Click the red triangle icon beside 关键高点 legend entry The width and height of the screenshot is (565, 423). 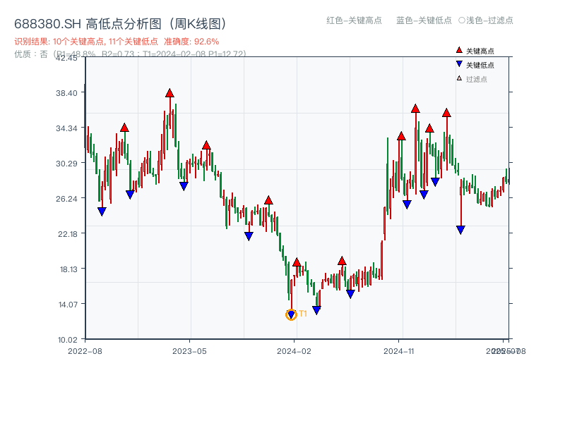pos(460,49)
